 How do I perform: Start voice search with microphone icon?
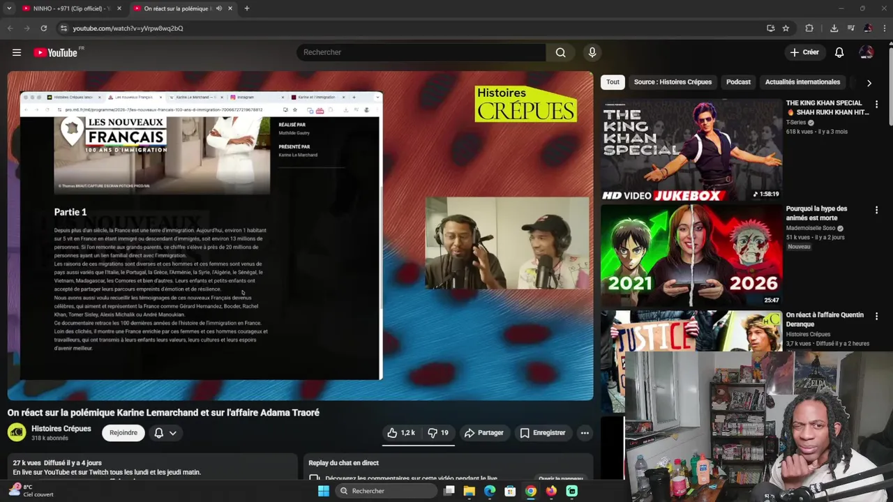(592, 52)
